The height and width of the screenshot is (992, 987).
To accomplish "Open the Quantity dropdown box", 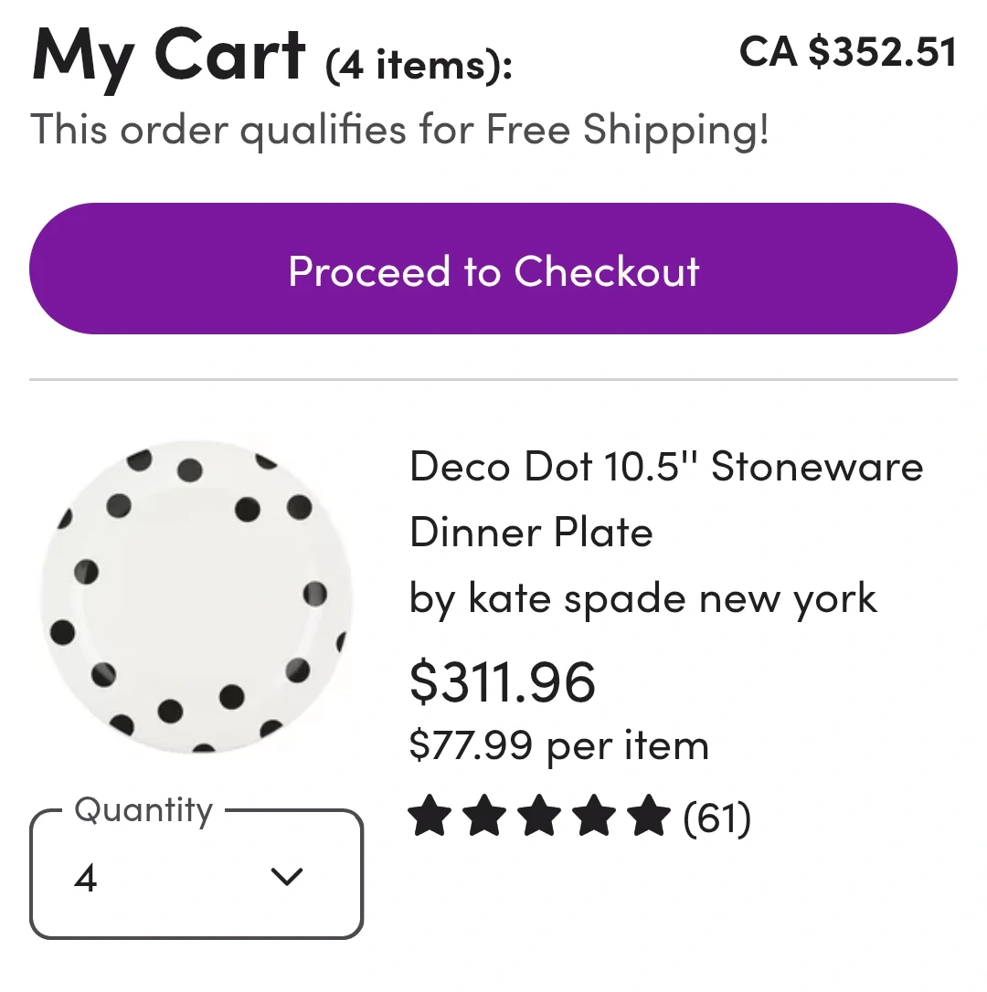I will pos(196,875).
